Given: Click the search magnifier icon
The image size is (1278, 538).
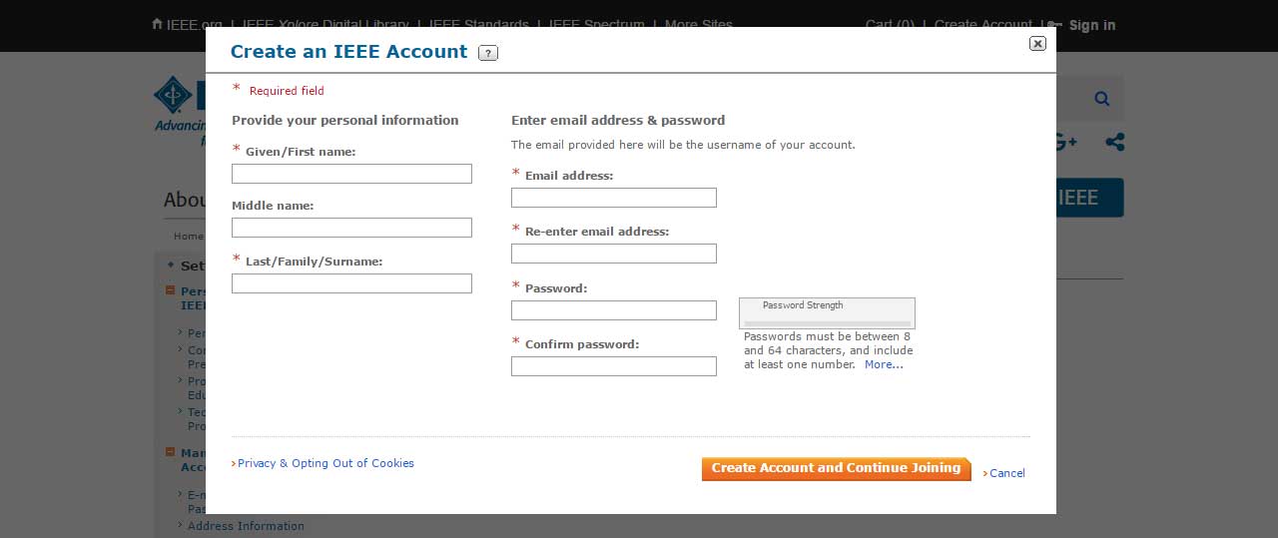Looking at the screenshot, I should tap(1101, 98).
